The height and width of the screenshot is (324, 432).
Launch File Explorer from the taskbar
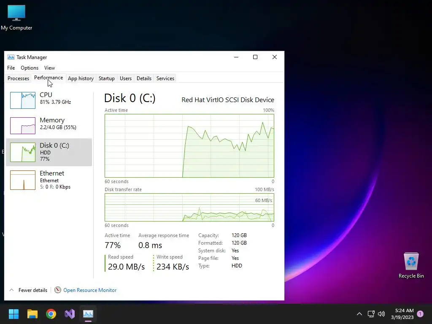click(x=32, y=314)
